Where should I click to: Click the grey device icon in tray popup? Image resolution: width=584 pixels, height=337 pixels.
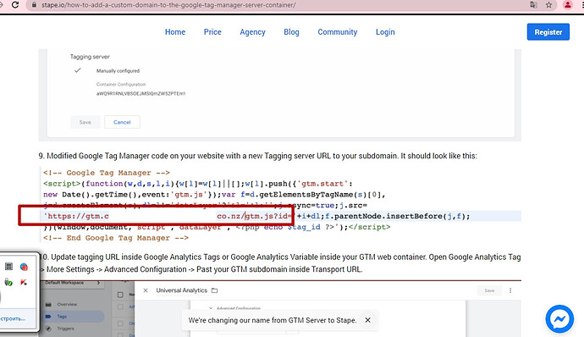pos(9,267)
